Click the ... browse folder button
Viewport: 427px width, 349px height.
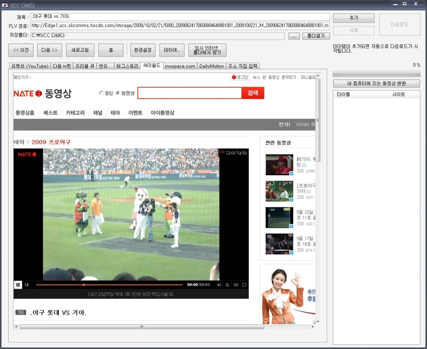(x=294, y=36)
